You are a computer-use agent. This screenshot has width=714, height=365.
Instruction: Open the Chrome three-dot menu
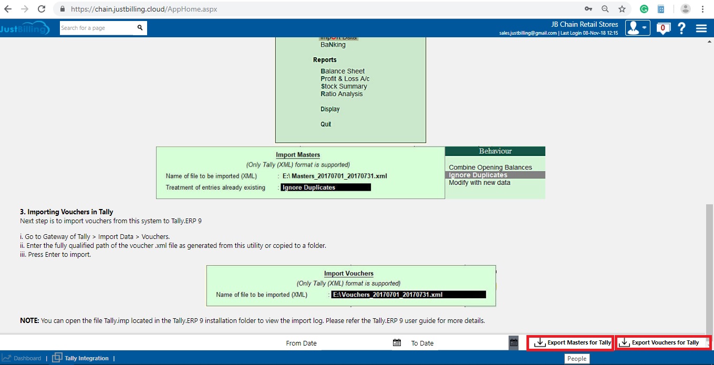pos(703,9)
